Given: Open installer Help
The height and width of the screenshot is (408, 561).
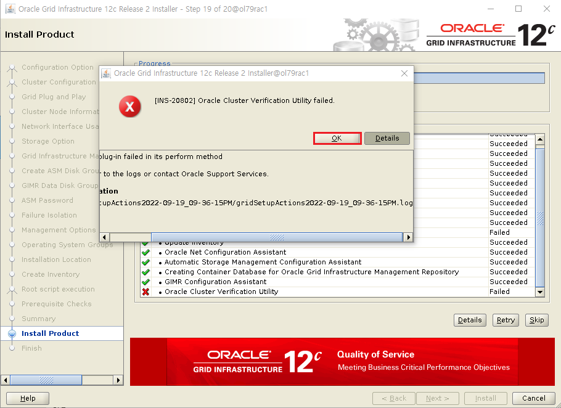Looking at the screenshot, I should [x=28, y=398].
